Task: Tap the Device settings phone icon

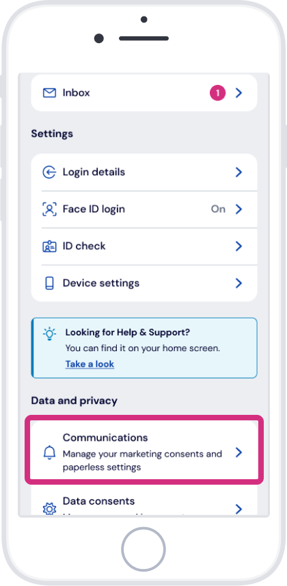Action: (49, 283)
